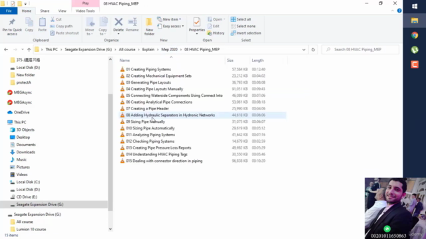426x239 pixels.
Task: Select OneDrive in navigation pane
Action: (x=21, y=112)
